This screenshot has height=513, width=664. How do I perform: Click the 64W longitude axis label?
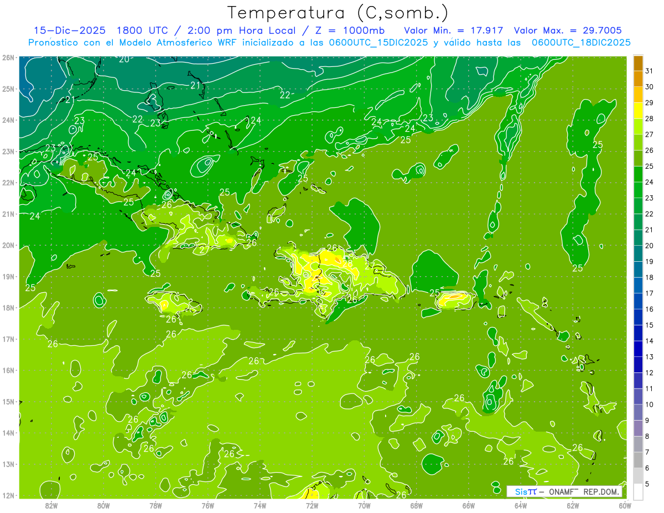521,505
